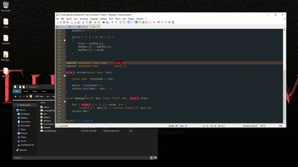This screenshot has height=167, width=298.
Task: Stop macro recording icon
Action: tap(162, 22)
